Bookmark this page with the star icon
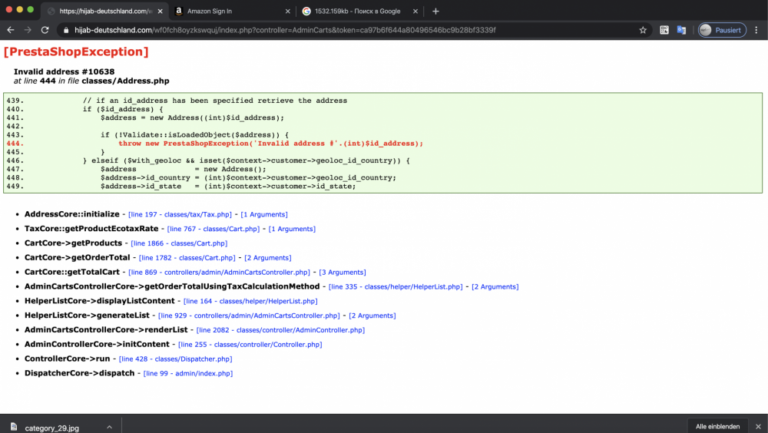 [643, 30]
